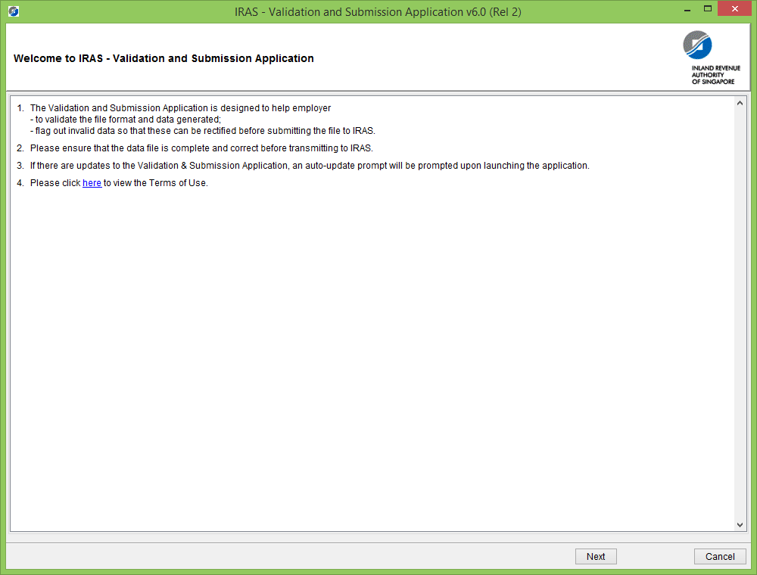Click the line about auto-update prompt
Screen dimensions: 757x575
click(x=310, y=166)
